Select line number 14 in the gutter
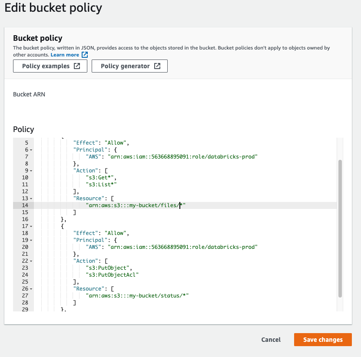The height and width of the screenshot is (357, 361). click(24, 205)
